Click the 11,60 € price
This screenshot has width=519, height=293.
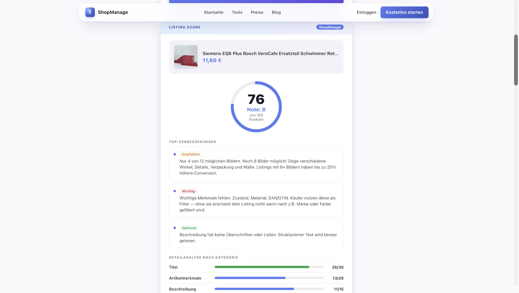[212, 60]
